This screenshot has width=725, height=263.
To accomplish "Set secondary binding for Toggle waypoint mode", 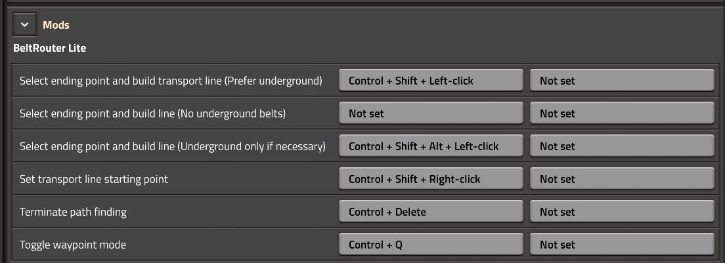I will 622,245.
